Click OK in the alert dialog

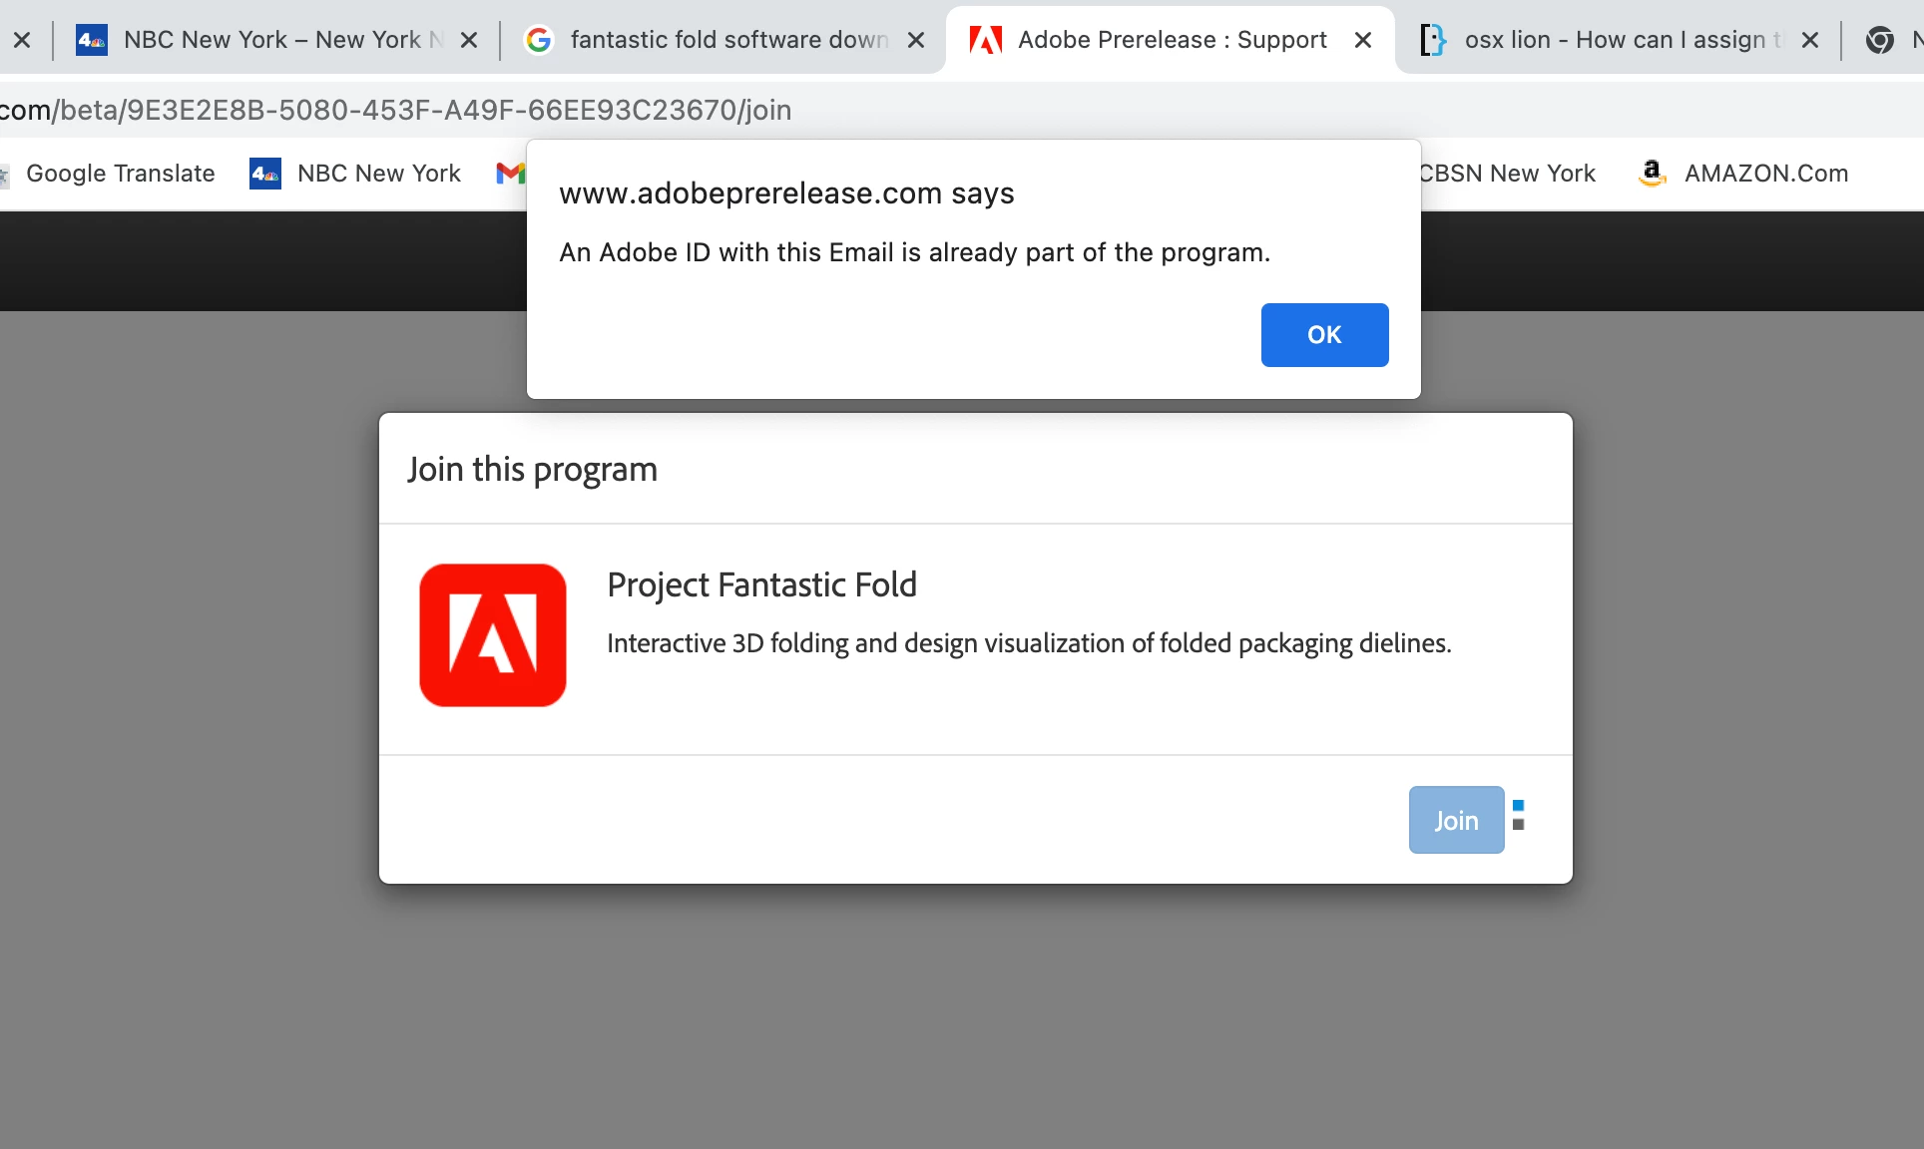pyautogui.click(x=1324, y=335)
